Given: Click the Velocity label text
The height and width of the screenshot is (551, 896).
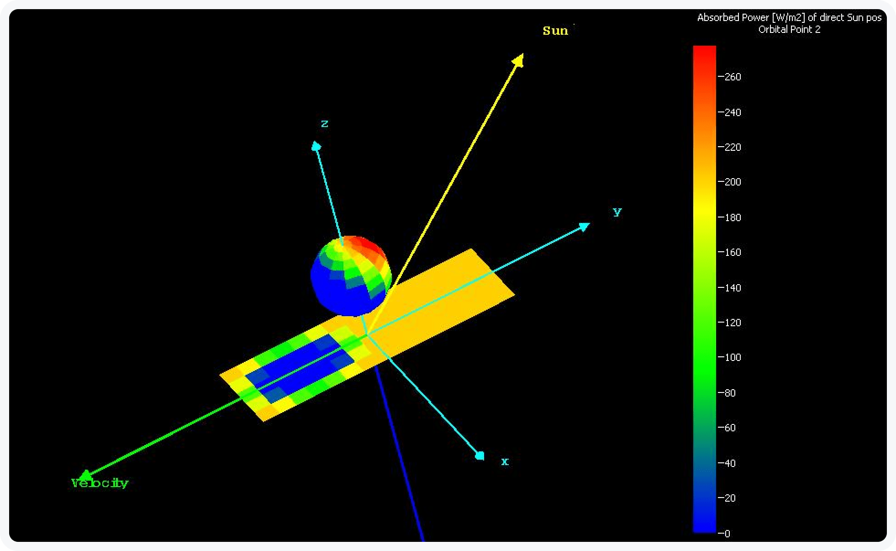Looking at the screenshot, I should click(100, 483).
